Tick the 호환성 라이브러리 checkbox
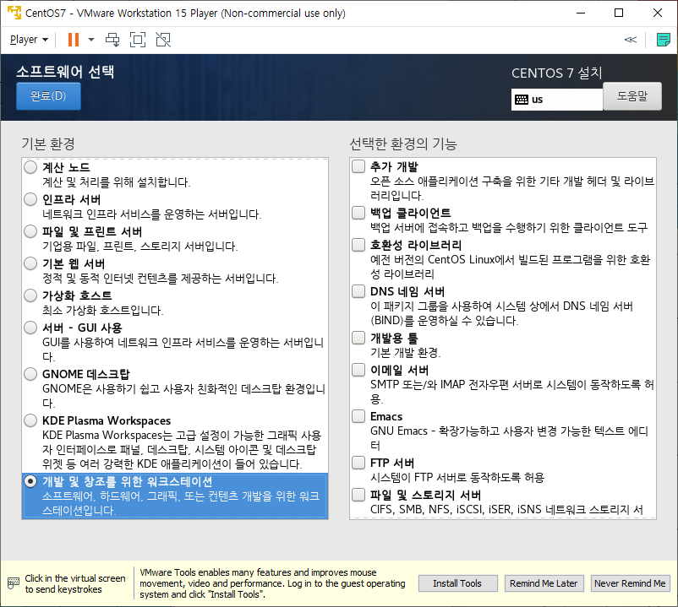Image resolution: width=678 pixels, height=607 pixels. 358,245
